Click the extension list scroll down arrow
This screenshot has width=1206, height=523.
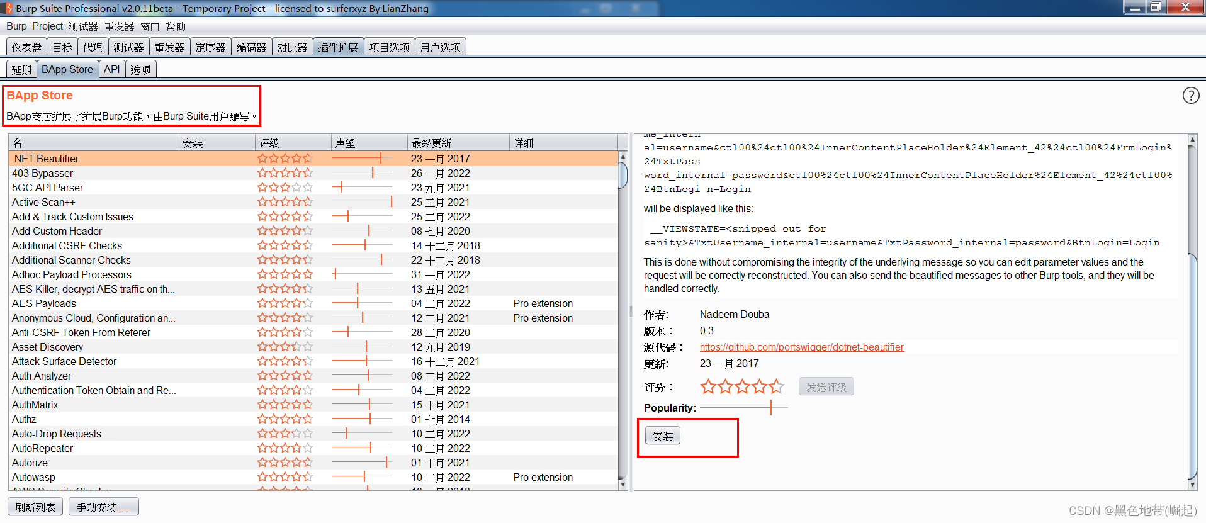click(x=623, y=485)
